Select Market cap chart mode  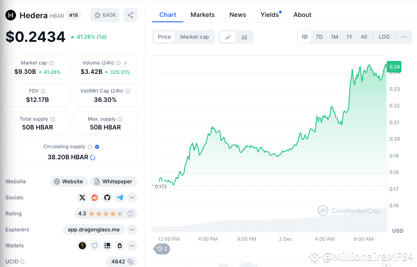point(194,37)
